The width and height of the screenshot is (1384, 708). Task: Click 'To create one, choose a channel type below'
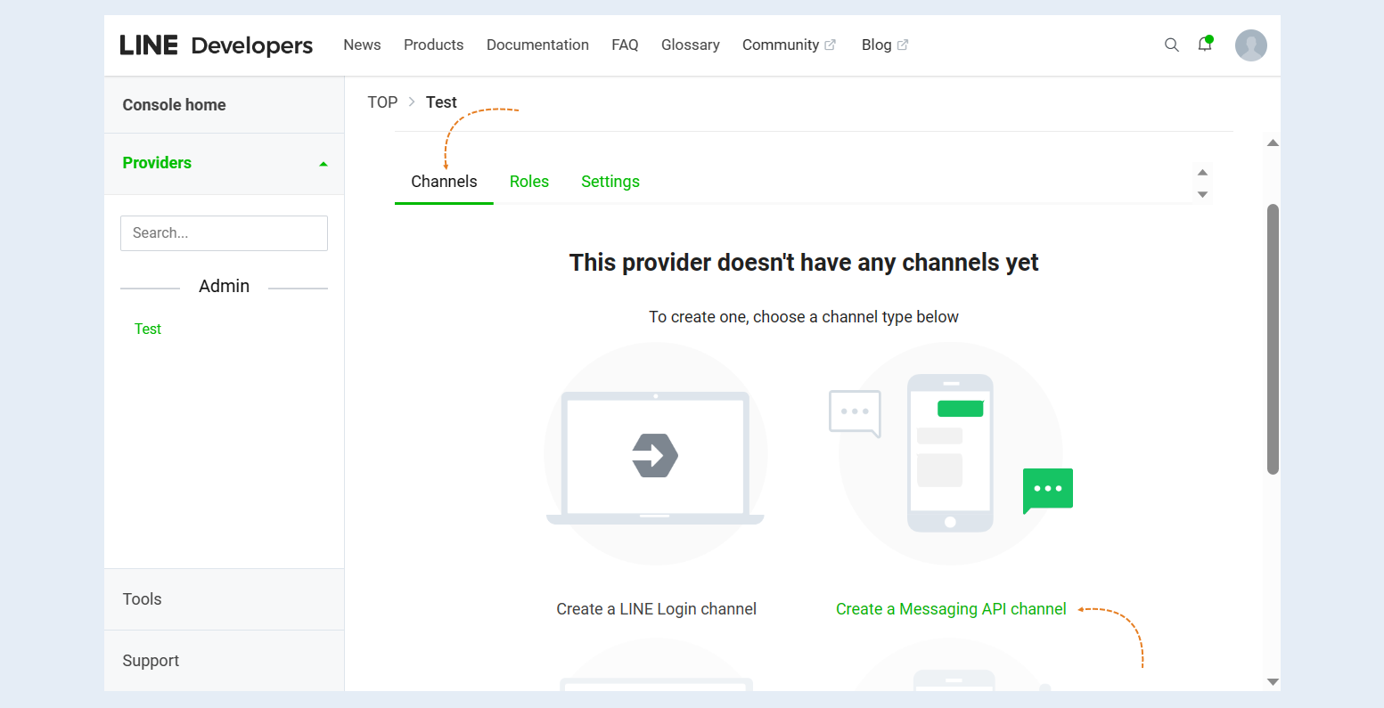[804, 317]
